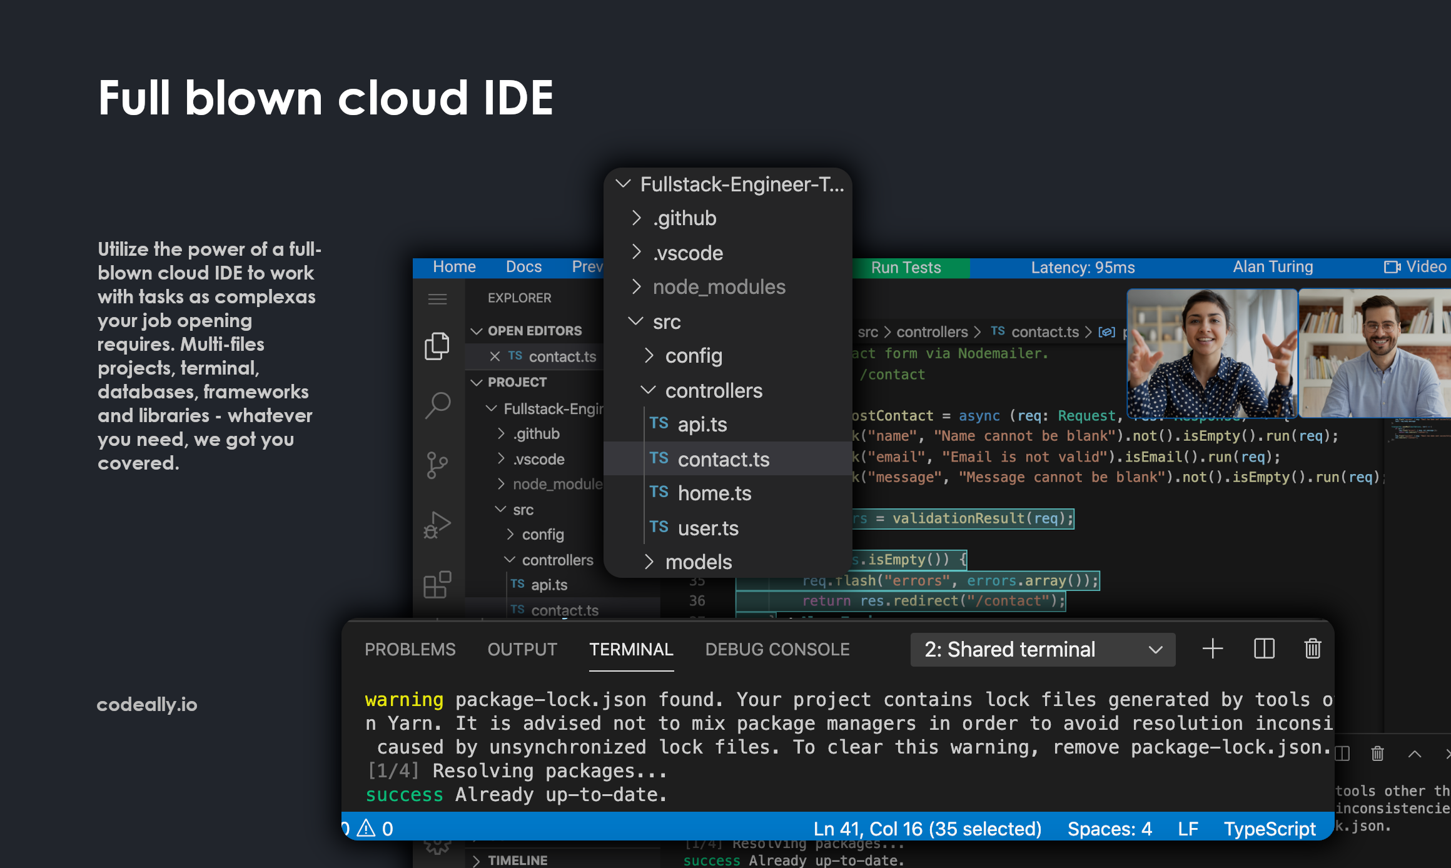Image resolution: width=1451 pixels, height=868 pixels.
Task: Switch to the PROBLEMS tab
Action: pos(410,649)
